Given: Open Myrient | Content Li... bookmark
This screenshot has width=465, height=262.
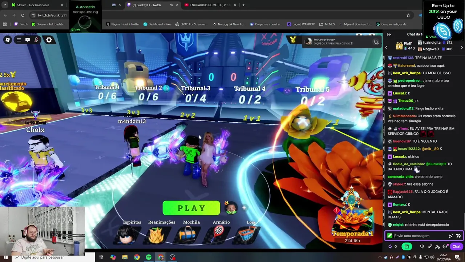Looking at the screenshot, I should coord(355,24).
